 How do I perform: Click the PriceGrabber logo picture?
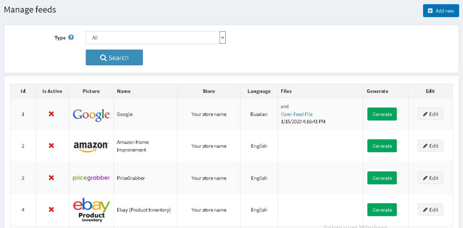91,178
